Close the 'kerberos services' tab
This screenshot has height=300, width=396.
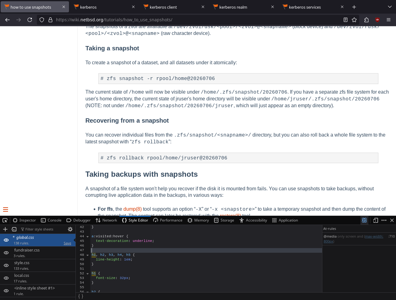tap(342, 7)
